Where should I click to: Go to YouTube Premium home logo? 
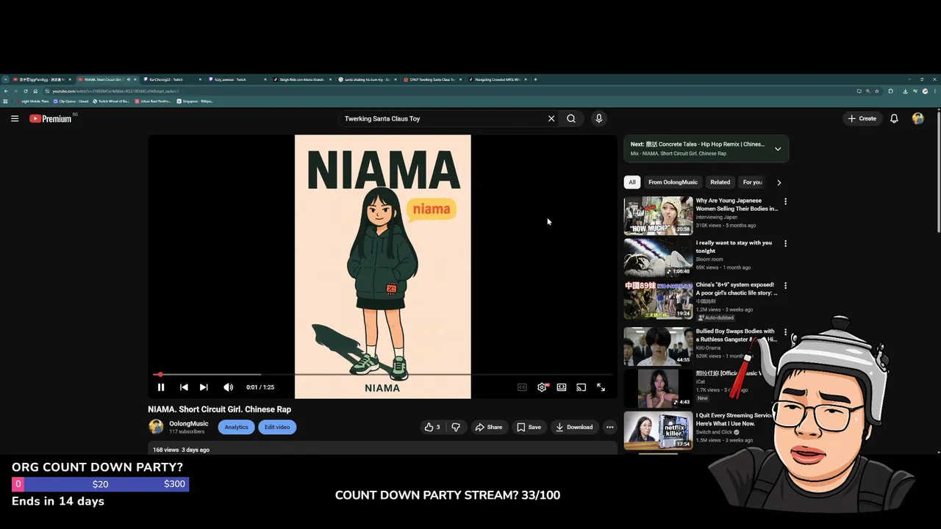point(51,118)
